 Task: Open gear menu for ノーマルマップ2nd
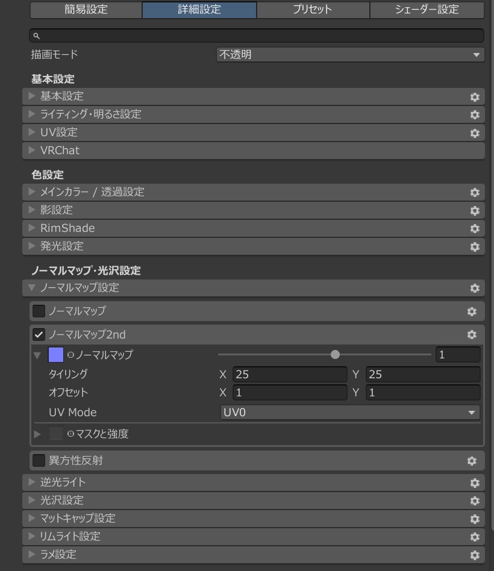[x=472, y=334]
